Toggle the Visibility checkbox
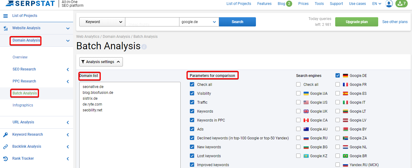 [192, 94]
